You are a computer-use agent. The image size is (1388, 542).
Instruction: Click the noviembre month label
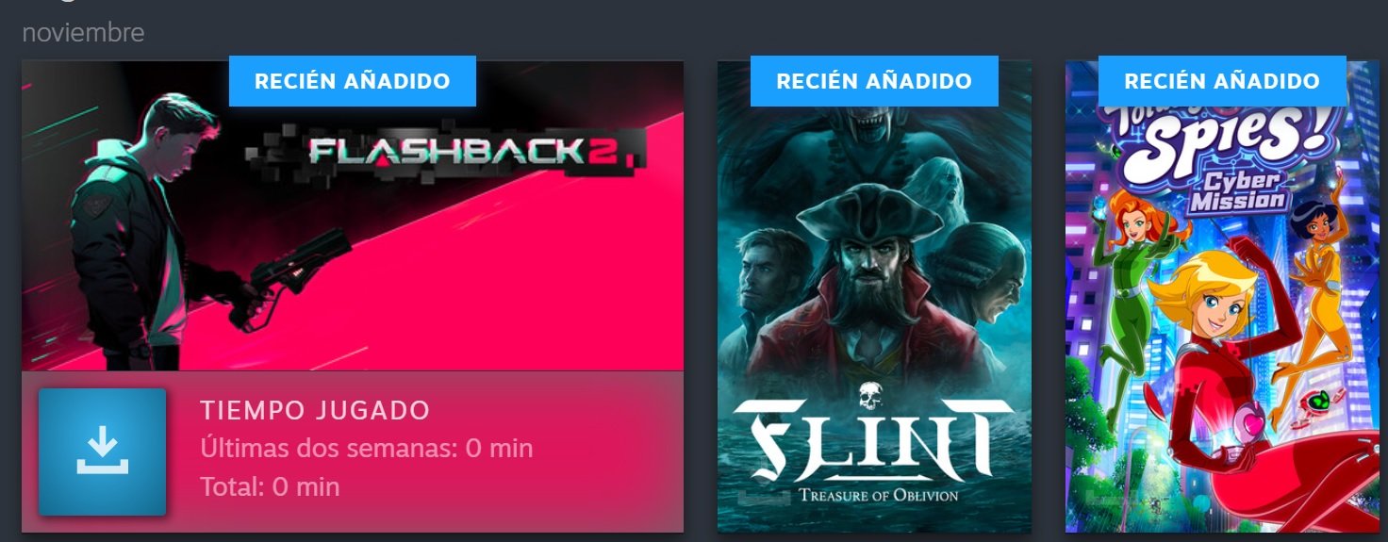point(83,32)
